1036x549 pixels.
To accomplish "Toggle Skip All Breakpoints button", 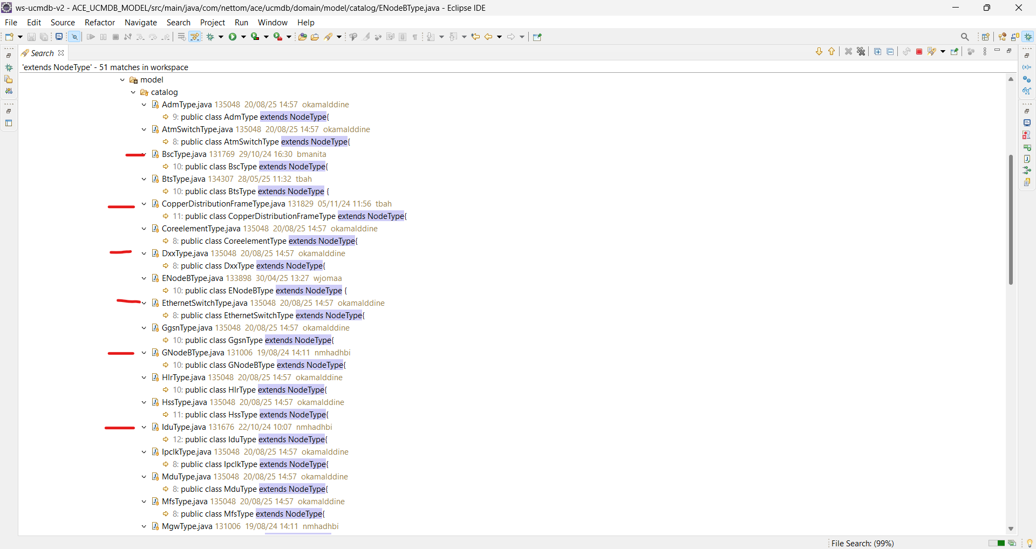I will click(x=74, y=37).
